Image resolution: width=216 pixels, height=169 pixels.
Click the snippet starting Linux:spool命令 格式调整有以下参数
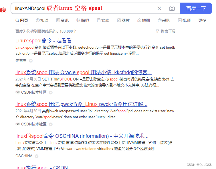point(95,50)
